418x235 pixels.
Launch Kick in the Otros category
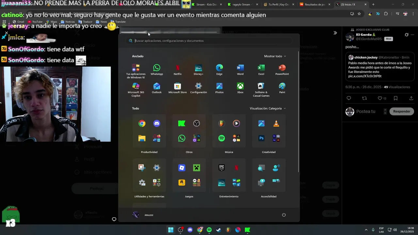pyautogui.click(x=182, y=123)
